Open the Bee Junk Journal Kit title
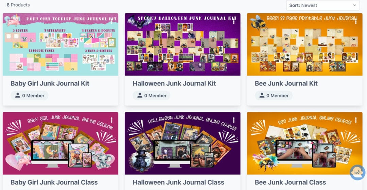367x190 pixels. 286,83
